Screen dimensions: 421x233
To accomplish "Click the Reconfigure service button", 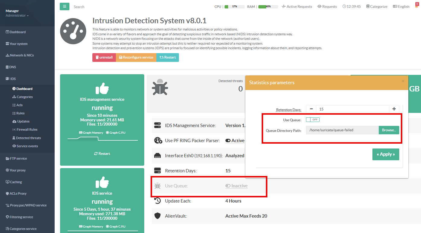I will (136, 57).
